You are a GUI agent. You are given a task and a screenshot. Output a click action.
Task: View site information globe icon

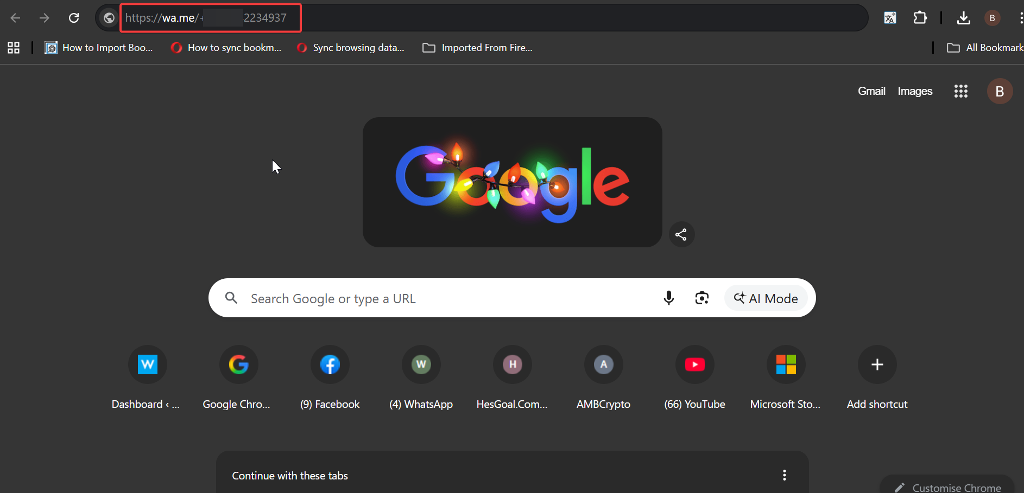pyautogui.click(x=109, y=18)
